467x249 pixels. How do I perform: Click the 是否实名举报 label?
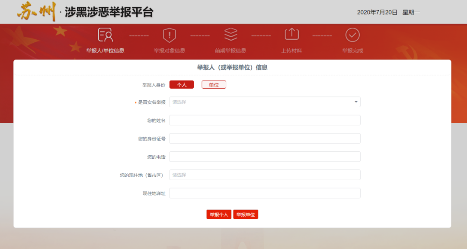[152, 102]
